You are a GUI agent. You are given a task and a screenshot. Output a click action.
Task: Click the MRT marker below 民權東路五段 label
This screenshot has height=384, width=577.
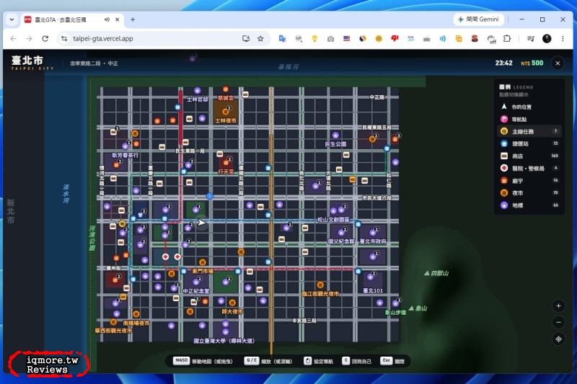[x=387, y=148]
